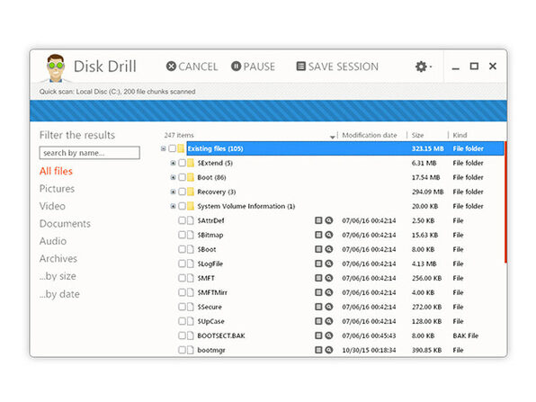This screenshot has width=536, height=402.
Task: Open hex view icon for $Boot
Action: point(318,249)
